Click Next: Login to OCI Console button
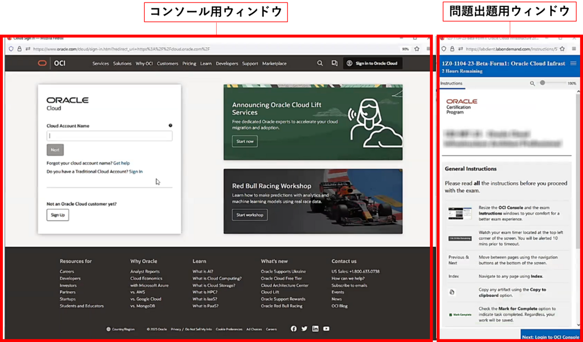The height and width of the screenshot is (342, 583). pos(550,337)
